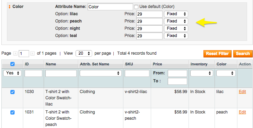Toggle Use default (Color) checkbox
Viewport: 253px width, 128px height.
click(x=136, y=7)
